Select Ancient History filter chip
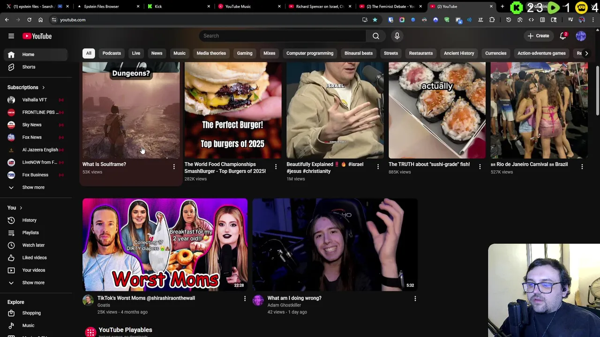This screenshot has height=337, width=600. coord(459,53)
